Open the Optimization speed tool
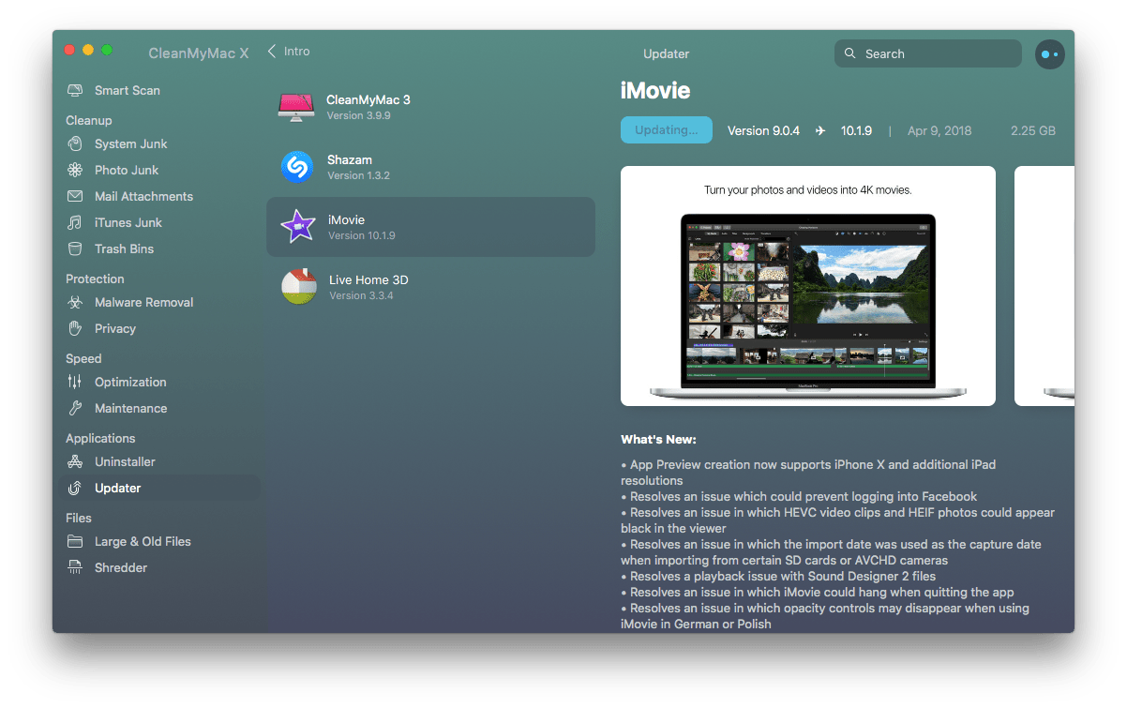 click(129, 382)
